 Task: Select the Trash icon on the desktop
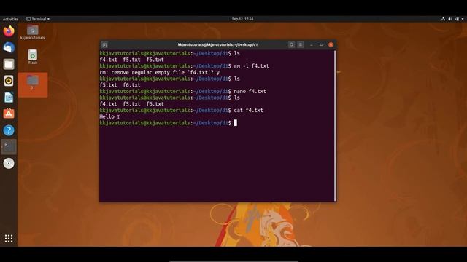coord(32,57)
